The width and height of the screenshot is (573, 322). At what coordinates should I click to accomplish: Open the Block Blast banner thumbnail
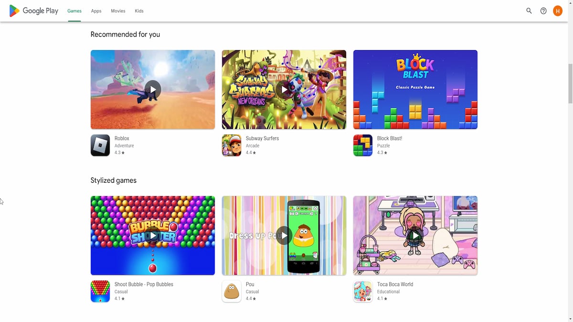click(415, 89)
